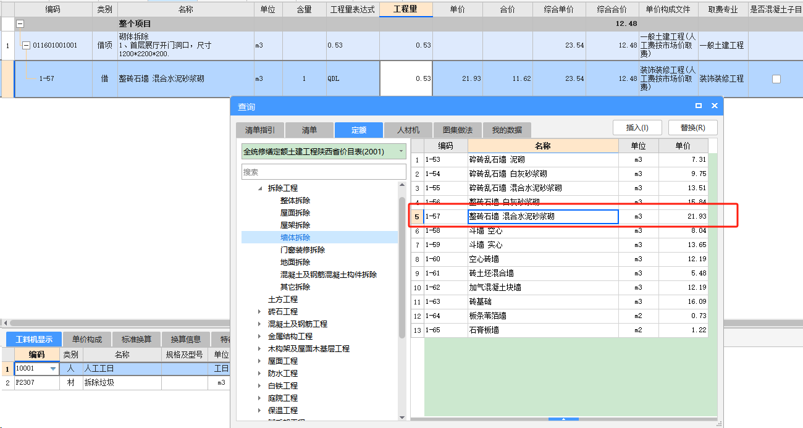
Task: Select 屋架拆除 in the tree
Action: (295, 225)
